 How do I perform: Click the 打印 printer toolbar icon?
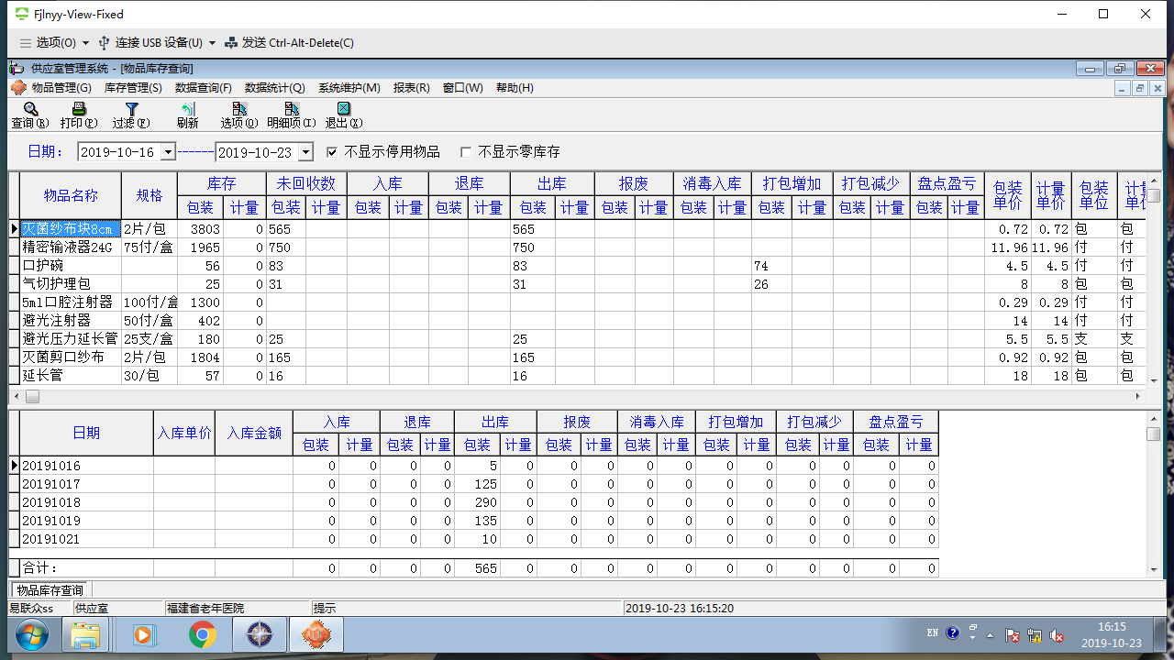[79, 109]
